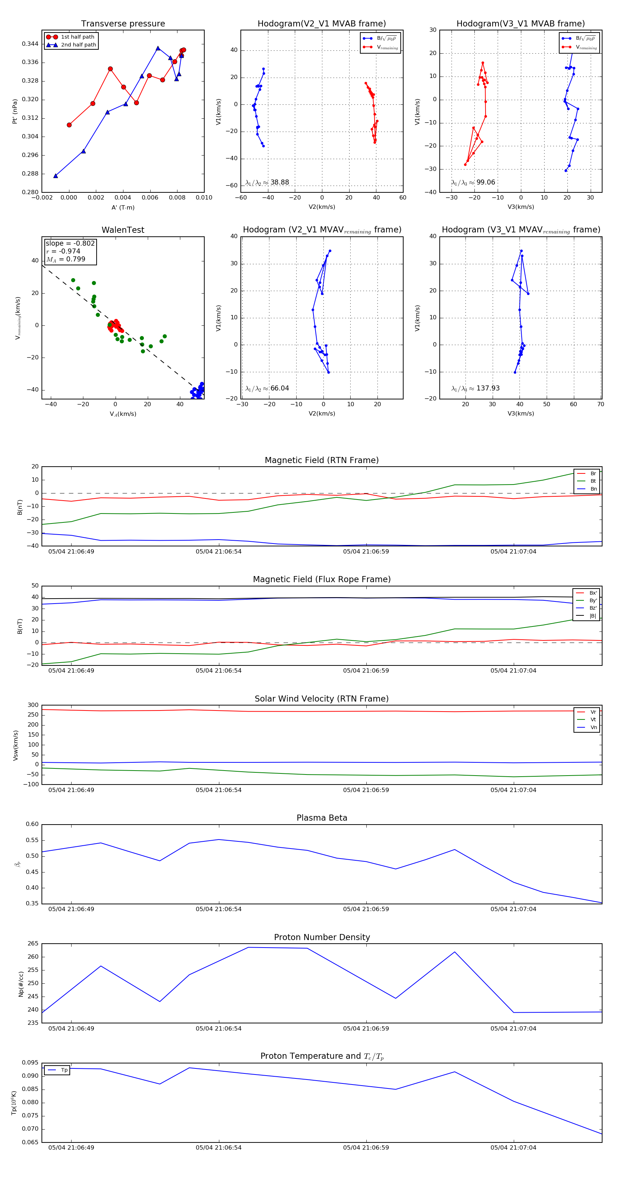
Task: Click the "slope = -0.802" annotation
Action: click(x=70, y=243)
